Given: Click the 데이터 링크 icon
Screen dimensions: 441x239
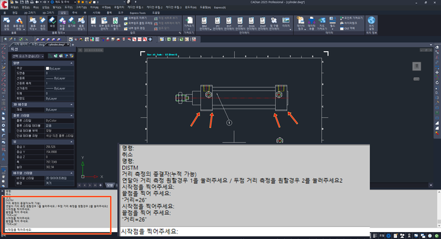Looking at the screenshot, I should pyautogui.click(x=301, y=23).
